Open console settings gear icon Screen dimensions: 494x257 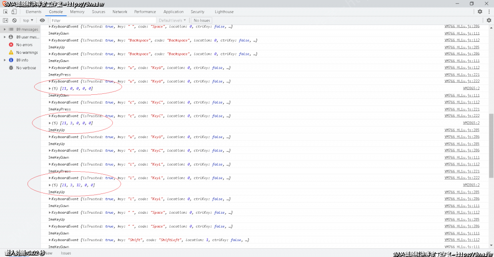[489, 20]
